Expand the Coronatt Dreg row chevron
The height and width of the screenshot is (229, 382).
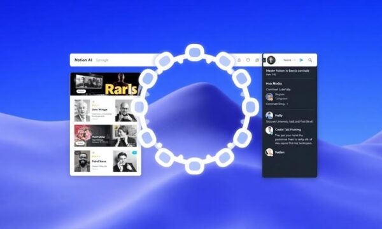288,104
